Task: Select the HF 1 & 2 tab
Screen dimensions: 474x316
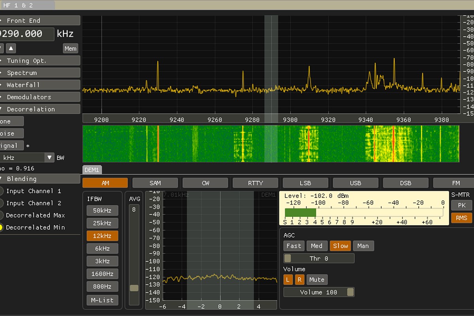Action: pyautogui.click(x=18, y=5)
